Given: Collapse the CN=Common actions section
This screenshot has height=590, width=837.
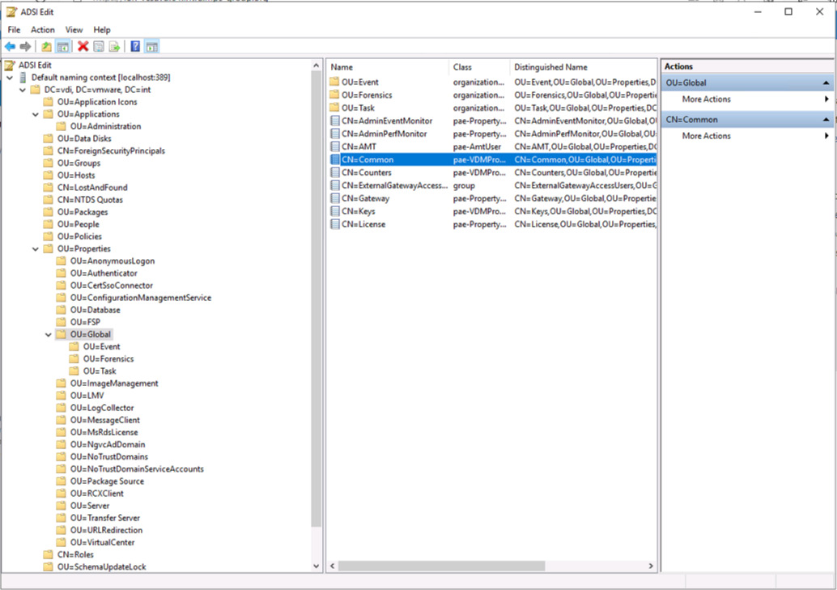Looking at the screenshot, I should click(825, 119).
